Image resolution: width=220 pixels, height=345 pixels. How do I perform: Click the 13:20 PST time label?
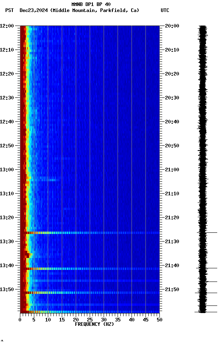pos(7,218)
